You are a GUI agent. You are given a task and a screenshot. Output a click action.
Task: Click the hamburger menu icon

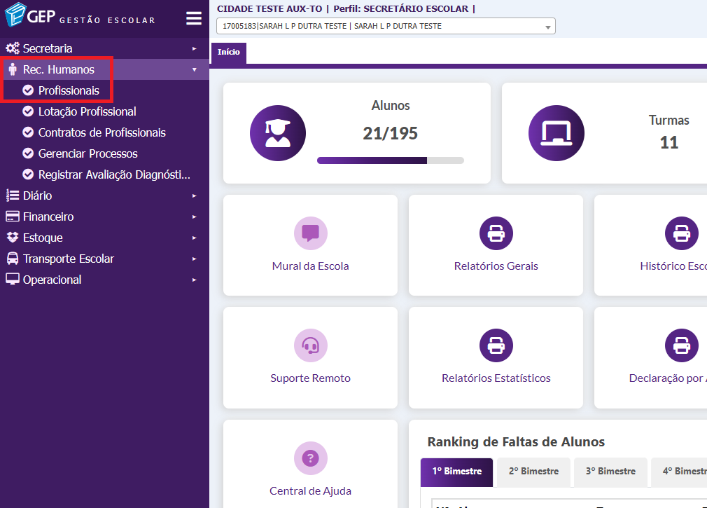(193, 19)
